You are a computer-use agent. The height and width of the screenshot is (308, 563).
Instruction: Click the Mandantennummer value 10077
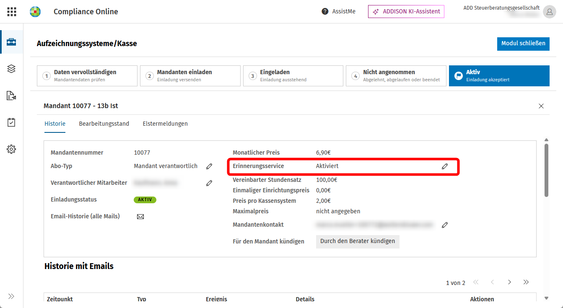[142, 153]
